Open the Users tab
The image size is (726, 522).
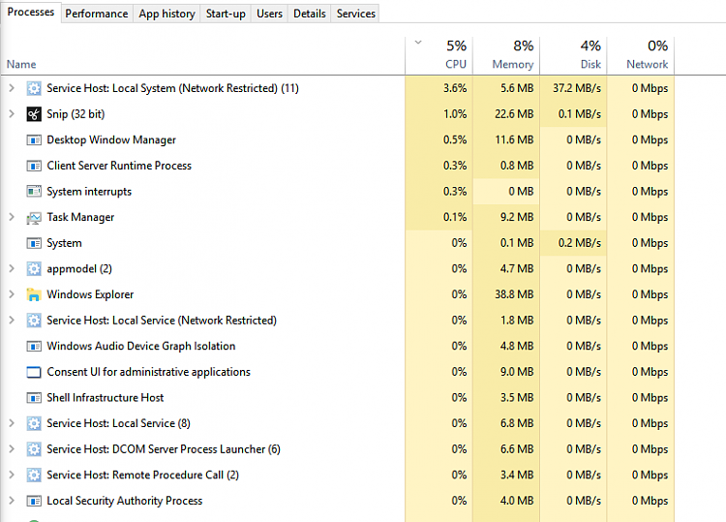269,14
